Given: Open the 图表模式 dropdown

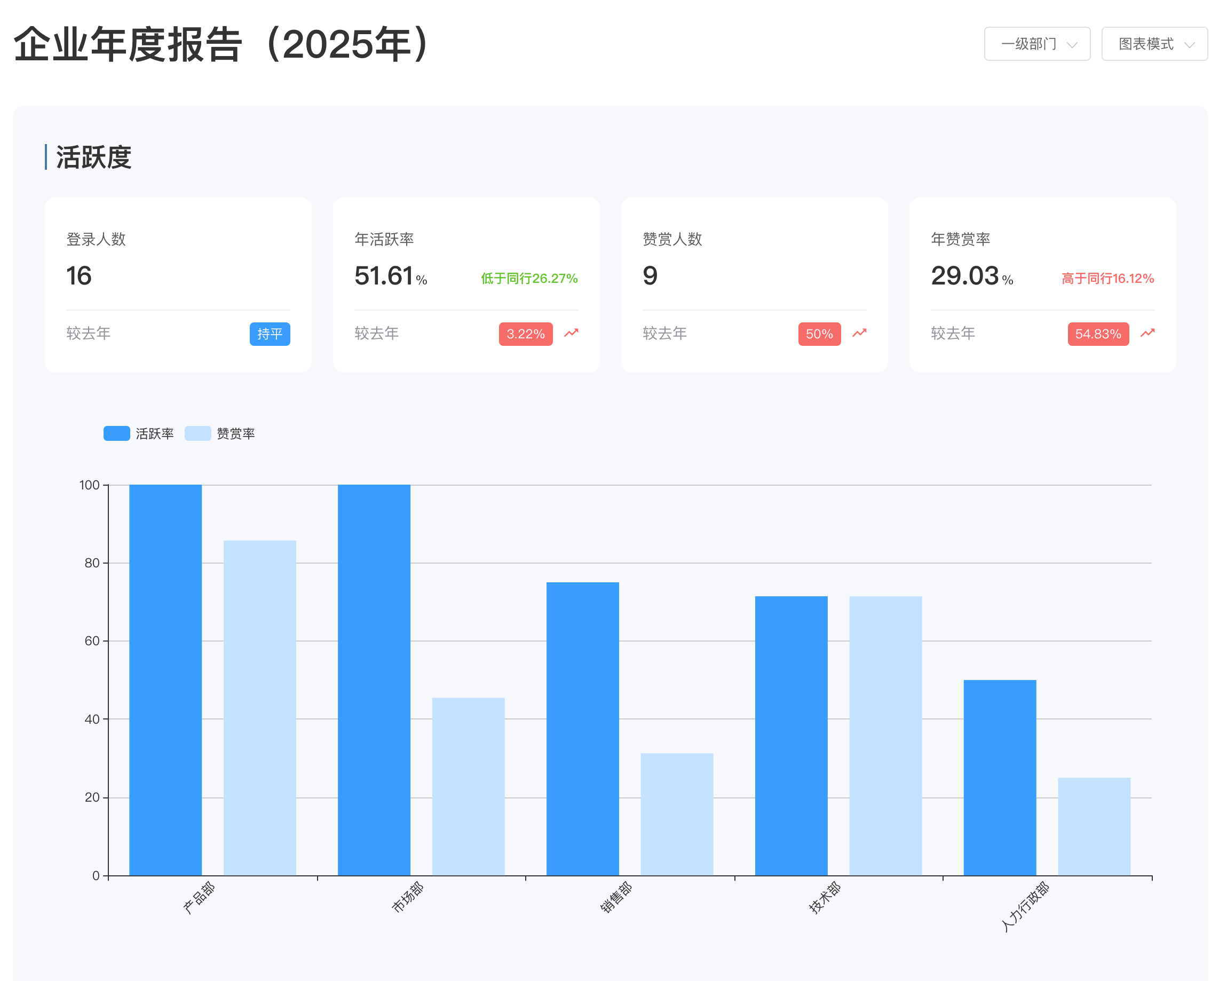Looking at the screenshot, I should (1154, 44).
